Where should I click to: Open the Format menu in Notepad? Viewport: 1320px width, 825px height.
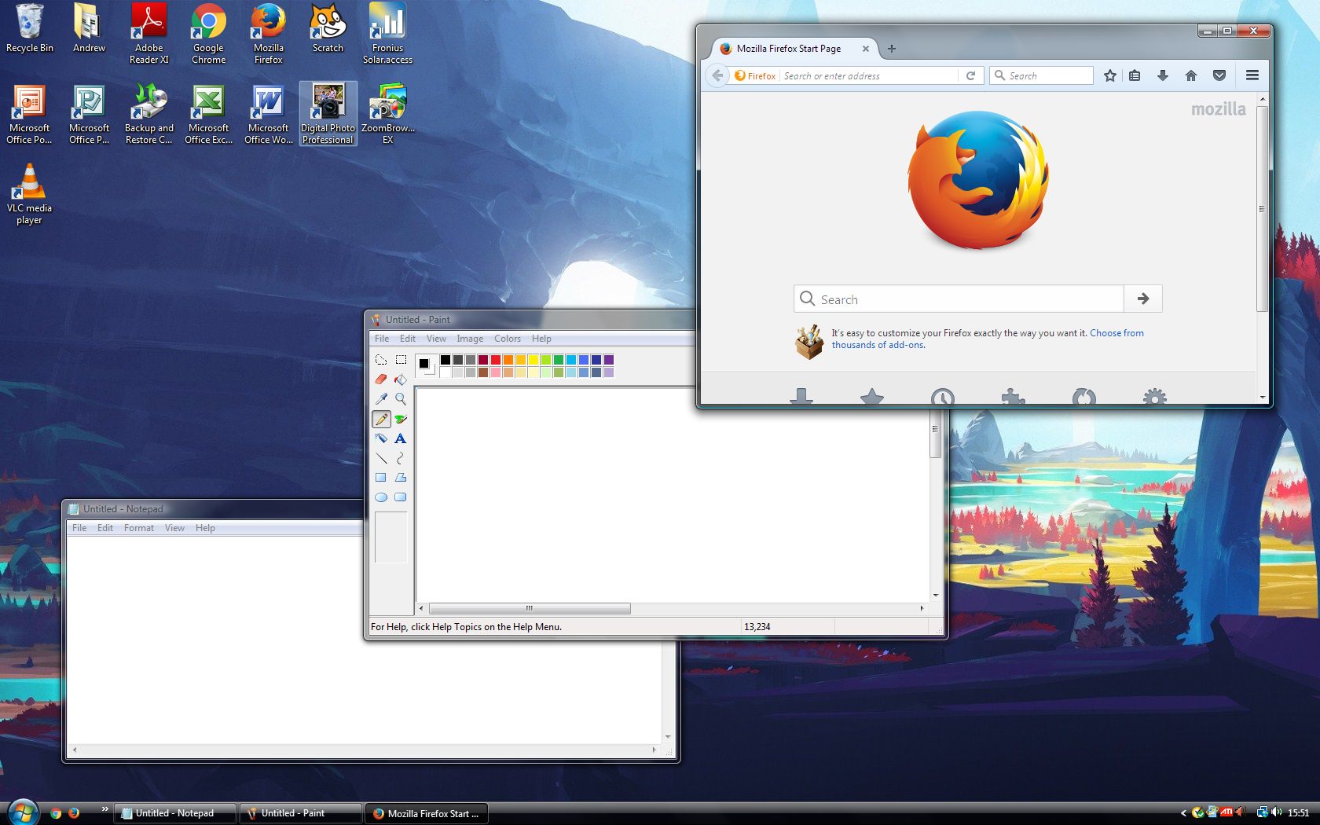coord(139,527)
